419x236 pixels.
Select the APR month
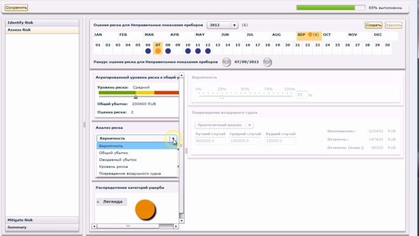[x=175, y=35]
